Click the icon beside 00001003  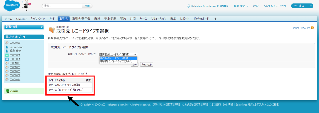[x=7, y=67]
